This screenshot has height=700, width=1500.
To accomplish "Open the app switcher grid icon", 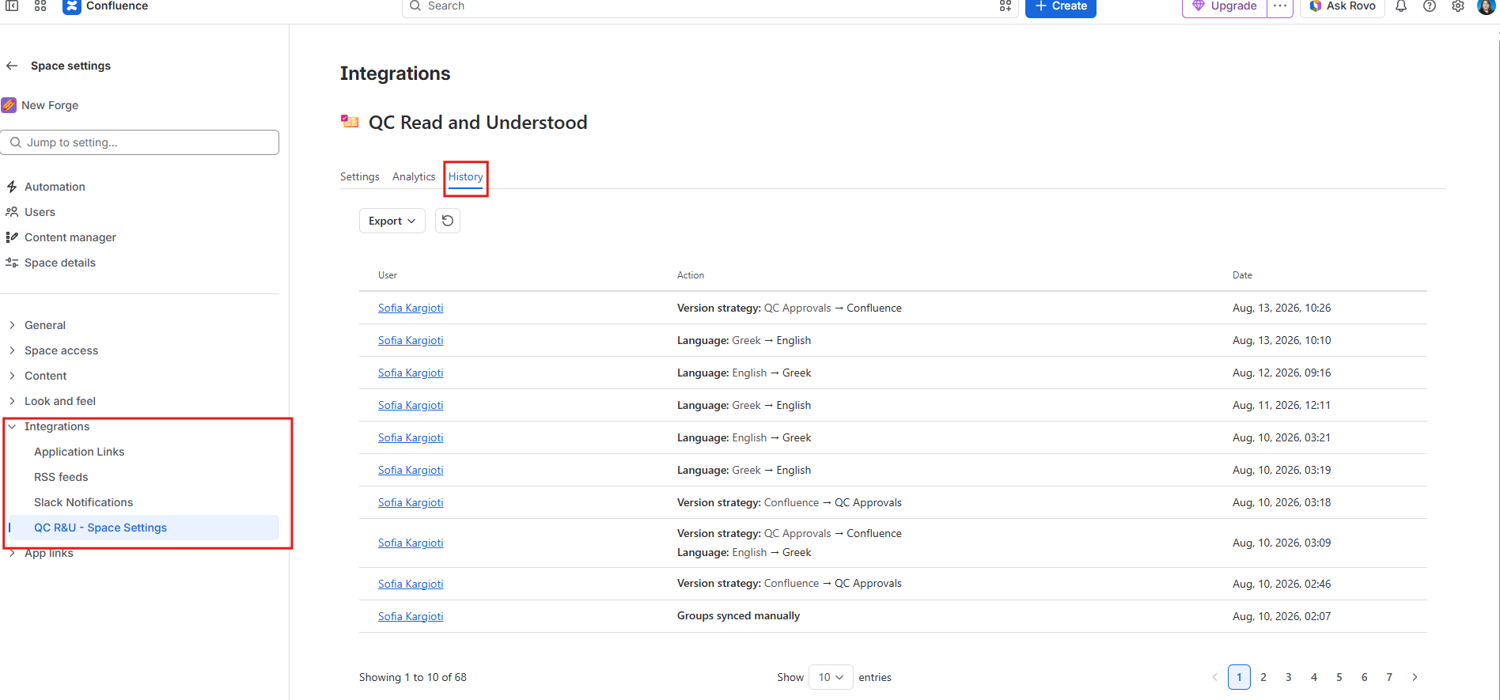I will [40, 6].
